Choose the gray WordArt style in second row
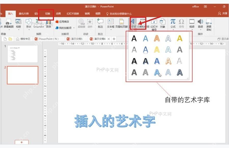 [134, 50]
